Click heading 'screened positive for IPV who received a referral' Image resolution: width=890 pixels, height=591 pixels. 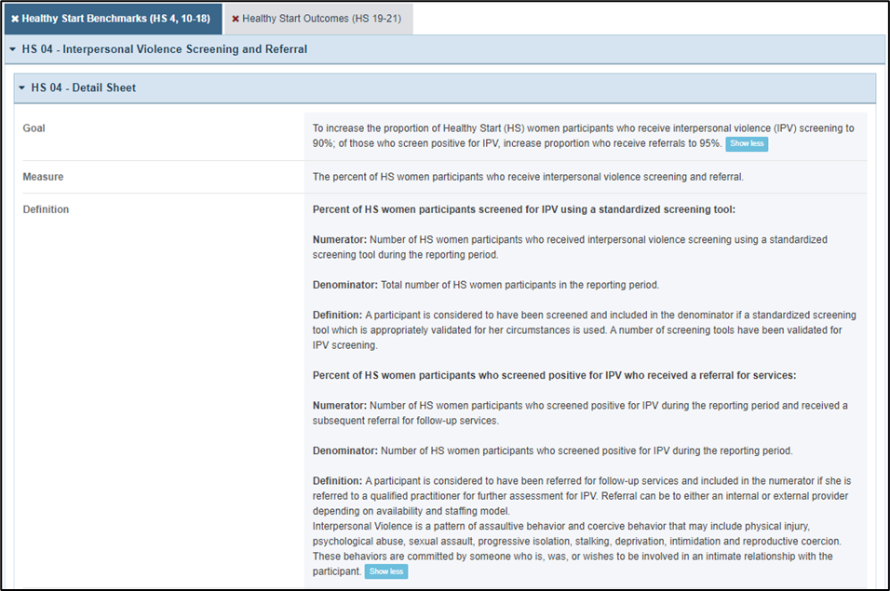point(555,375)
